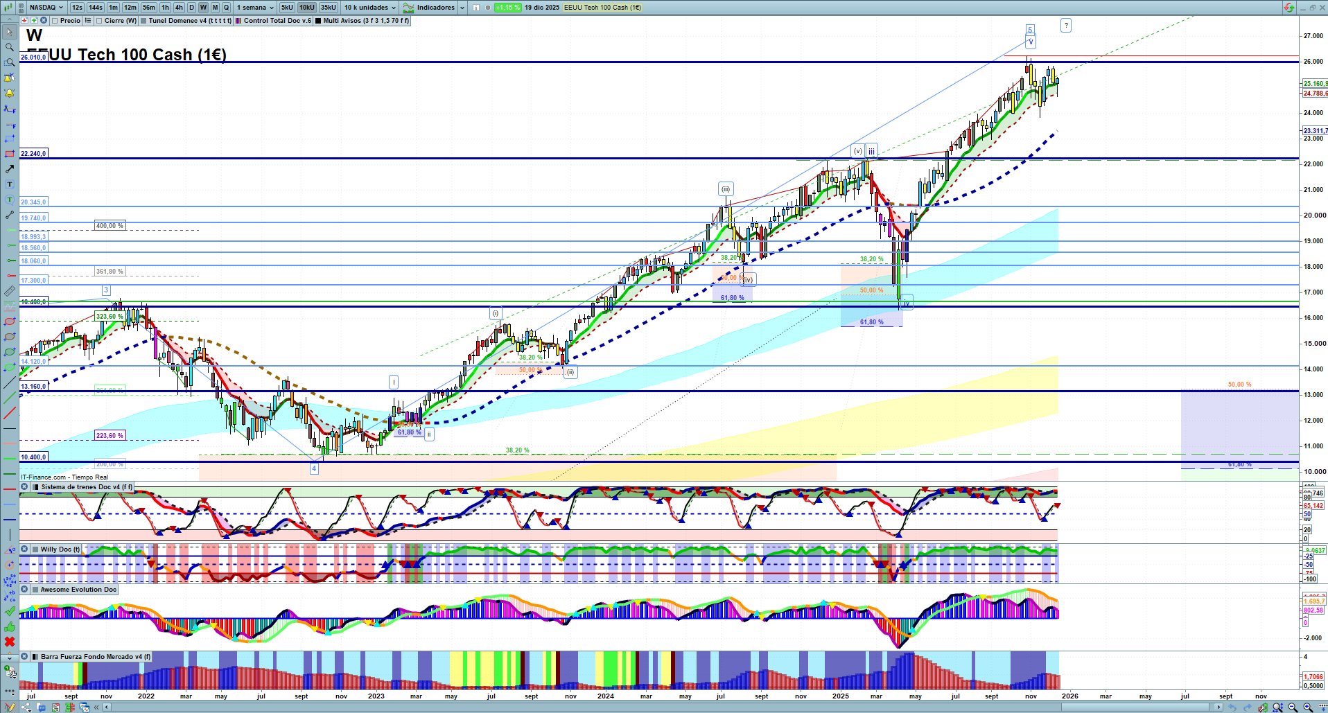The width and height of the screenshot is (1328, 713).
Task: Click the yellow alert bell icon
Action: (x=10, y=93)
